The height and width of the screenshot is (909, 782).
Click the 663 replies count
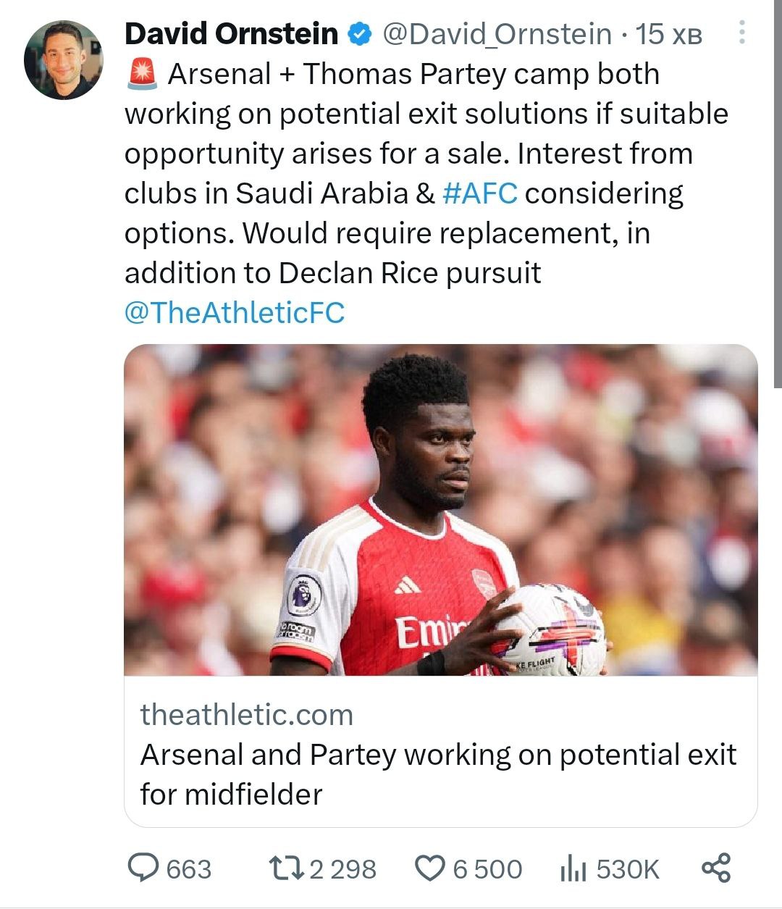click(x=189, y=868)
